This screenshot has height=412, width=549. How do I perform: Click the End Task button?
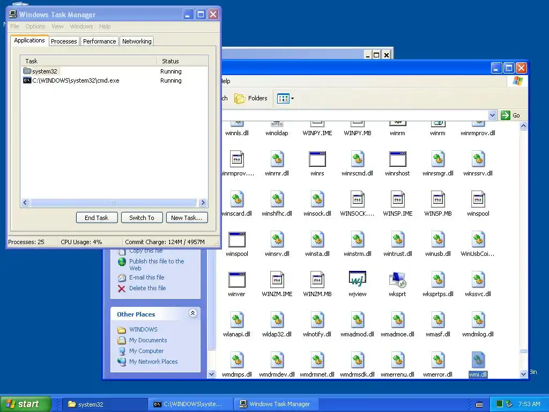coord(97,218)
